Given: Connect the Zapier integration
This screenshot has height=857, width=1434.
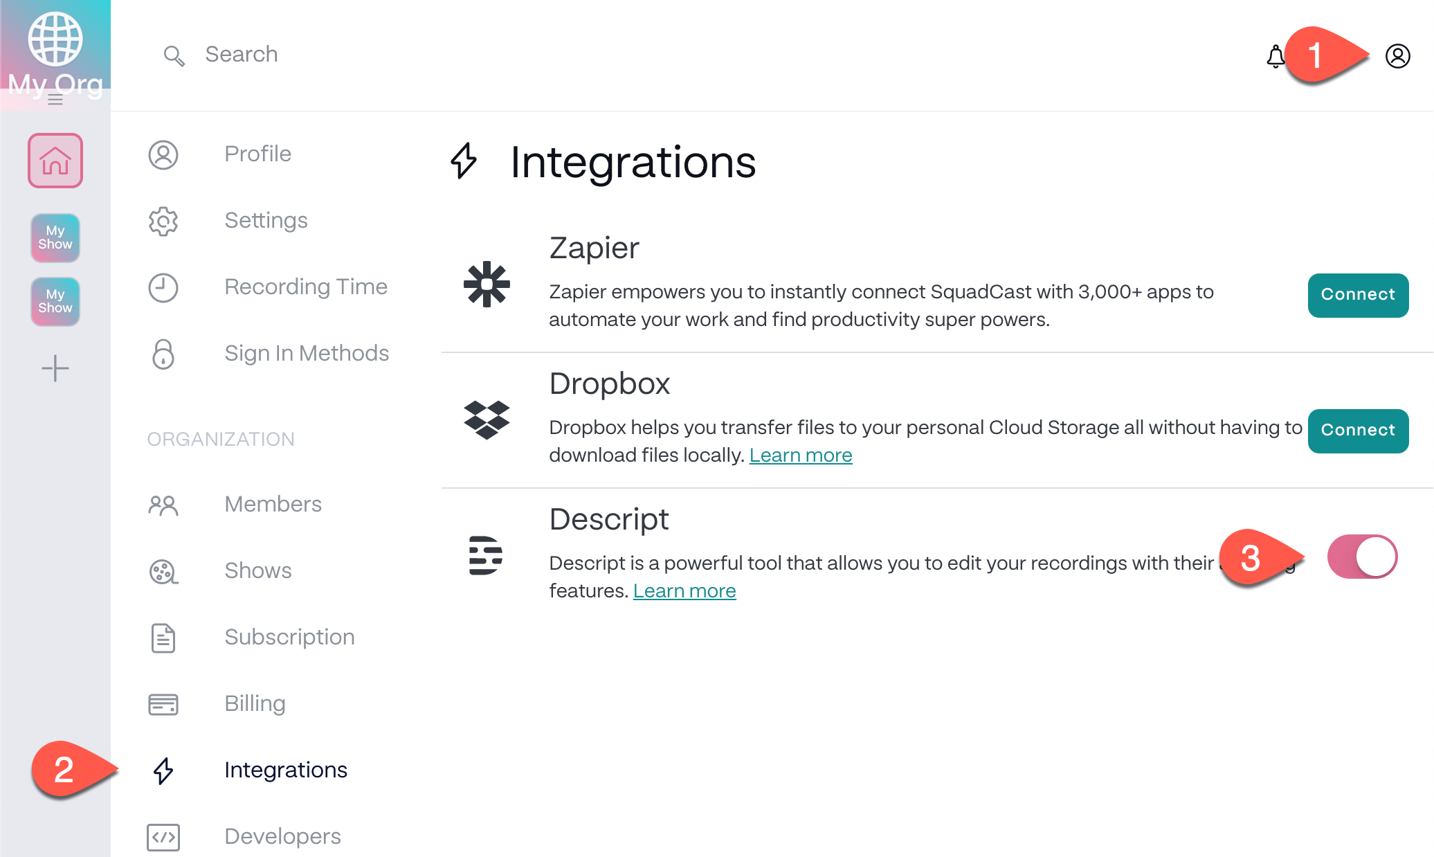Looking at the screenshot, I should click(x=1358, y=295).
